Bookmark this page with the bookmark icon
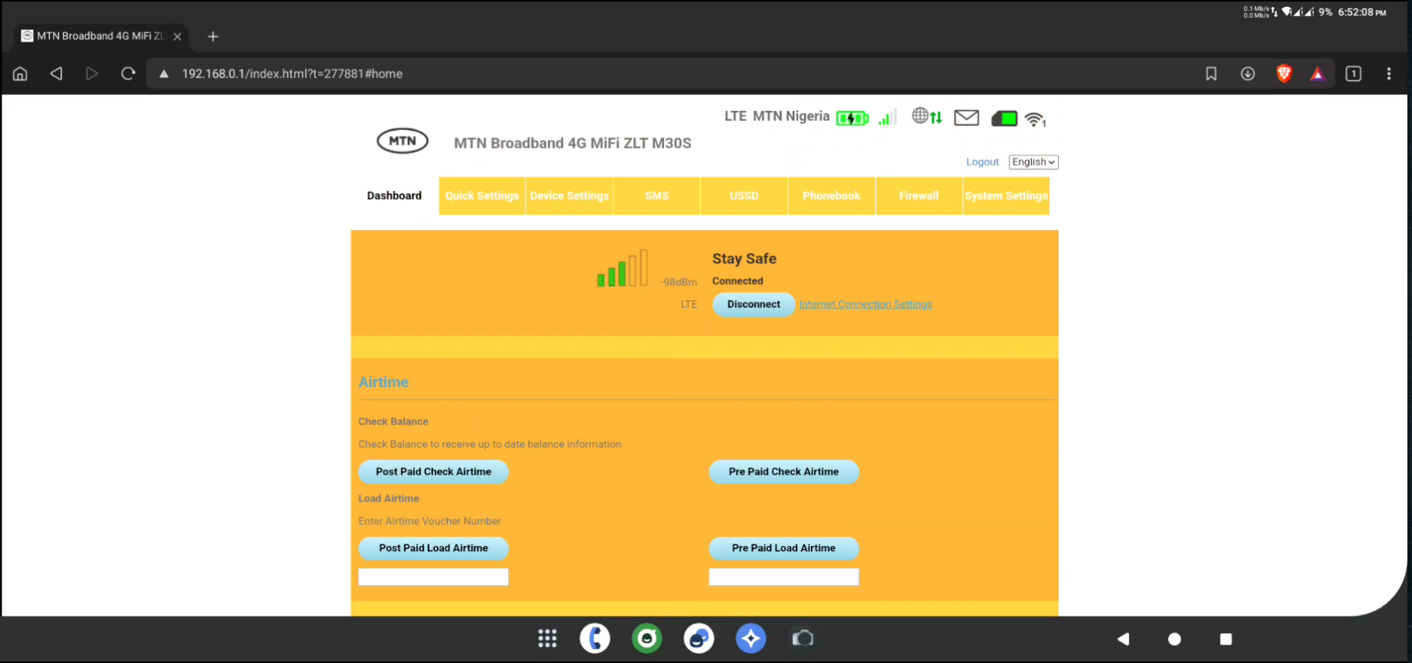The image size is (1412, 663). [x=1211, y=74]
